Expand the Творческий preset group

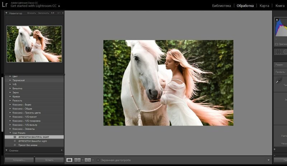pyautogui.click(x=10, y=80)
